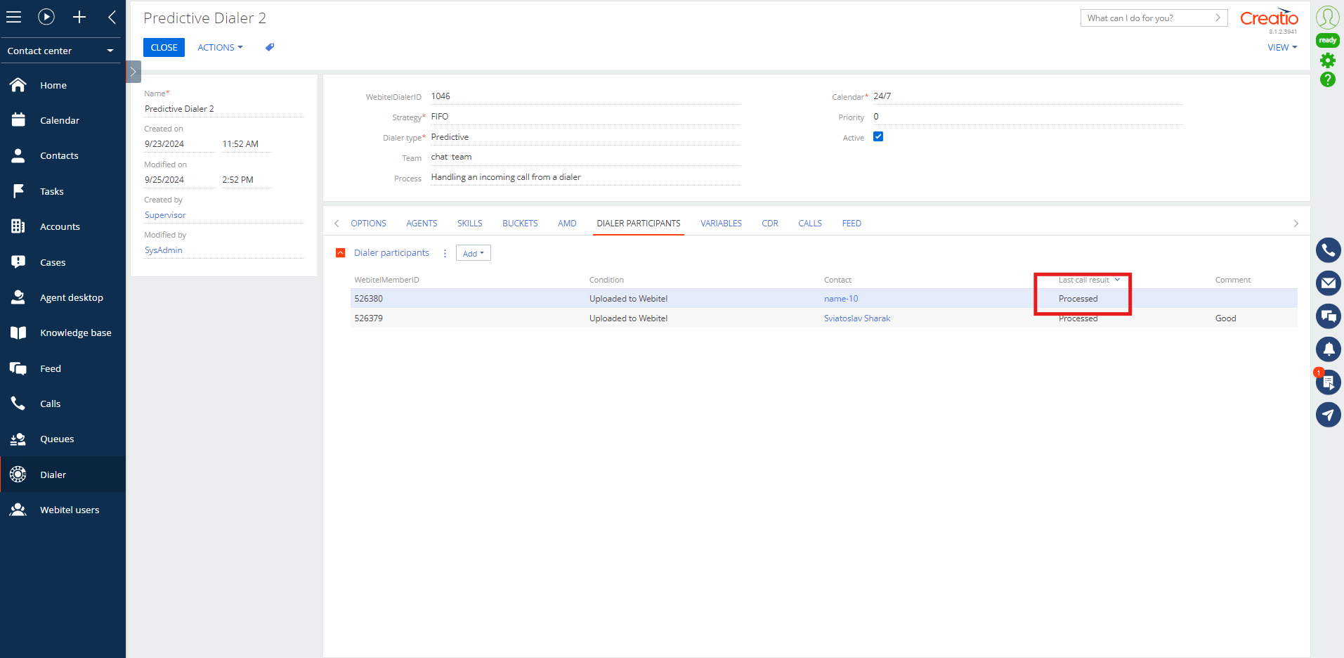Screen dimensions: 1344x658
Task: Click the 'What can I do for you?' field
Action: point(1147,18)
